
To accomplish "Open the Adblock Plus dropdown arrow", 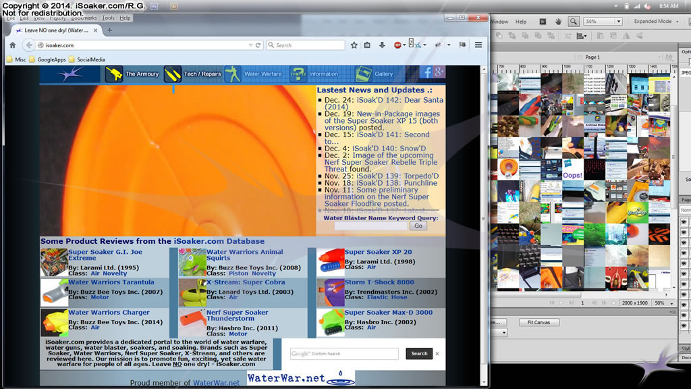I will [404, 45].
